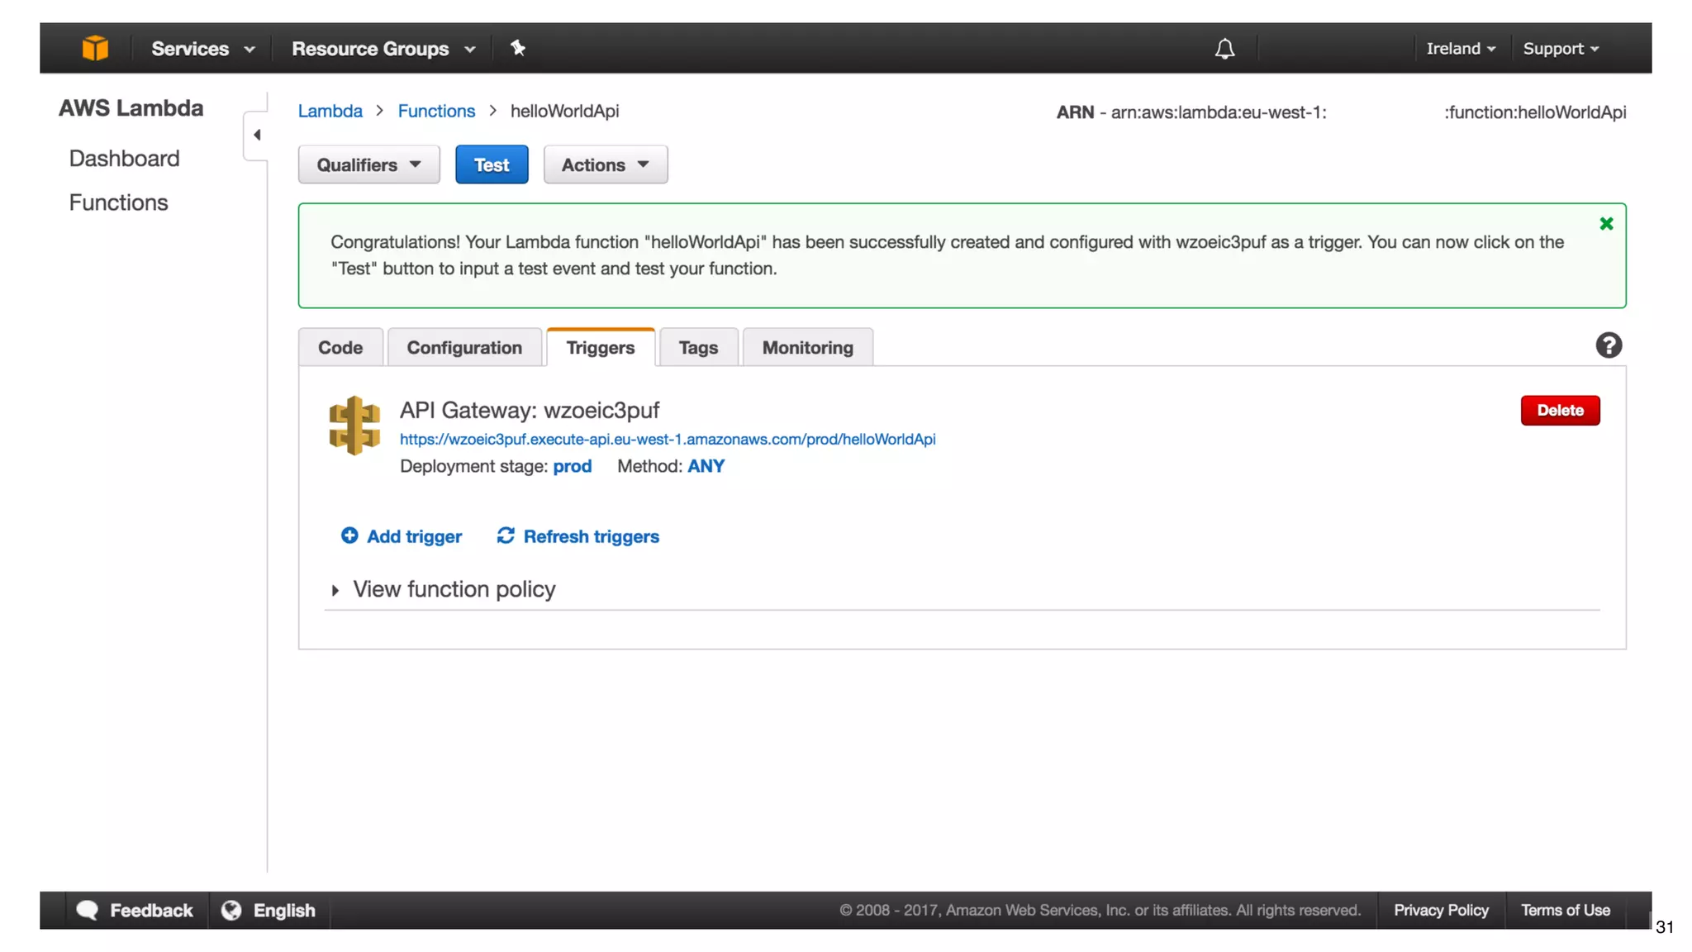This screenshot has height=952, width=1692.
Task: Dismiss the green congratulations banner
Action: point(1606,224)
